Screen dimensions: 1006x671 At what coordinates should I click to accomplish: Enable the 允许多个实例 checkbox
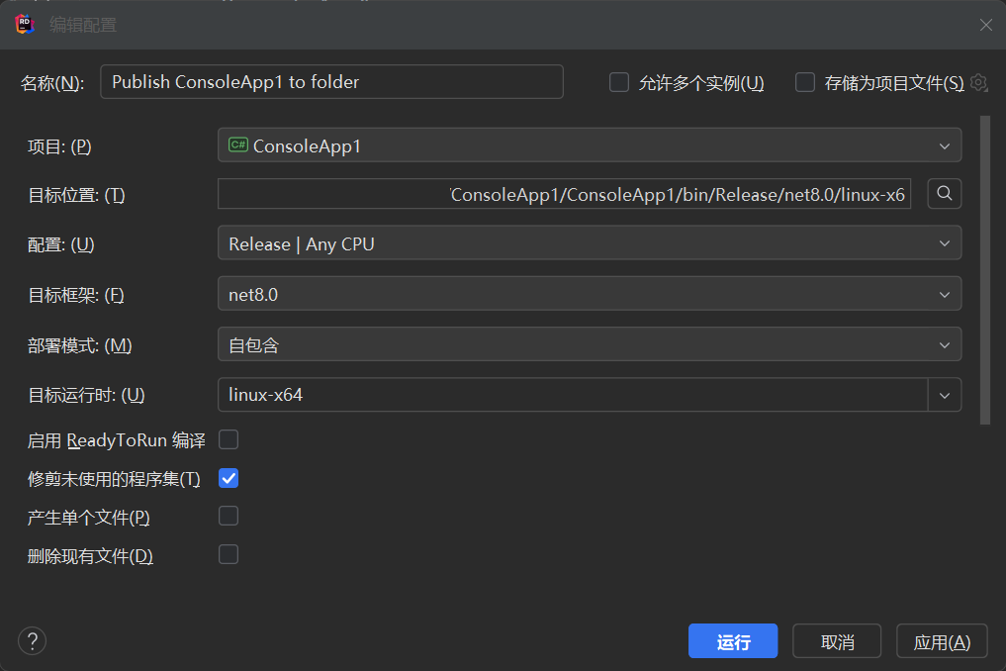tap(619, 83)
